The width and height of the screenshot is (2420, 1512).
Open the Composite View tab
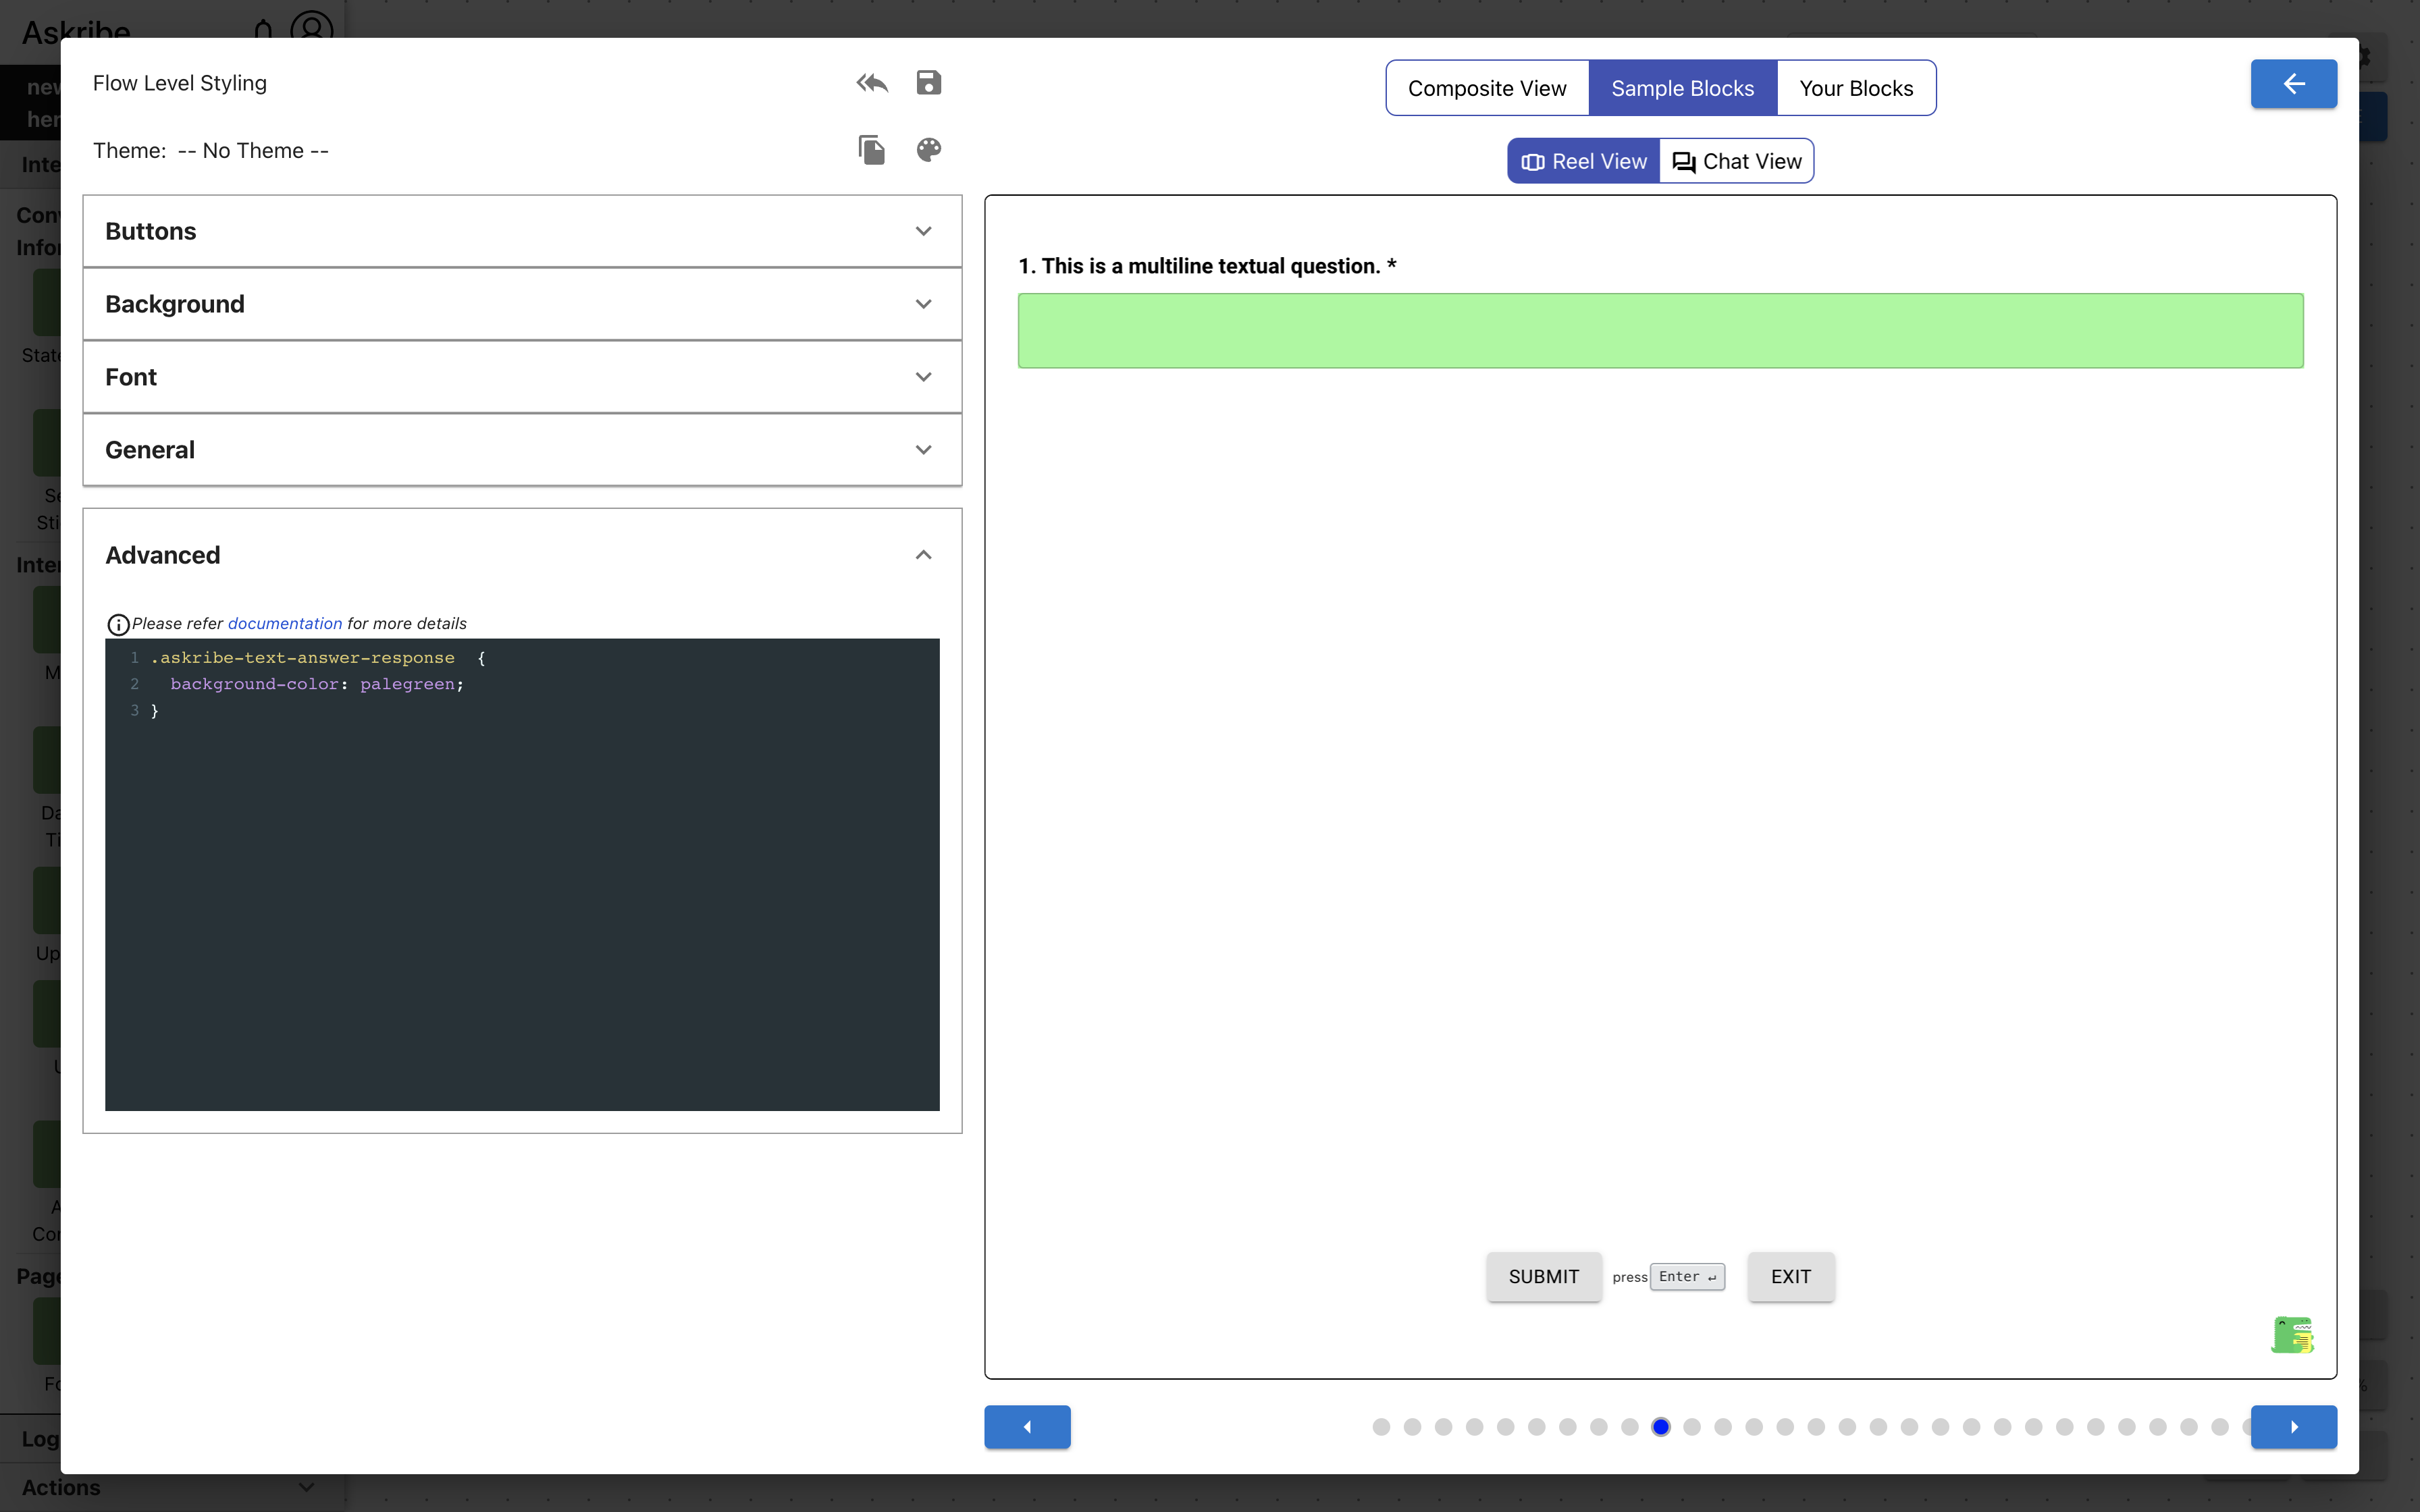tap(1487, 88)
